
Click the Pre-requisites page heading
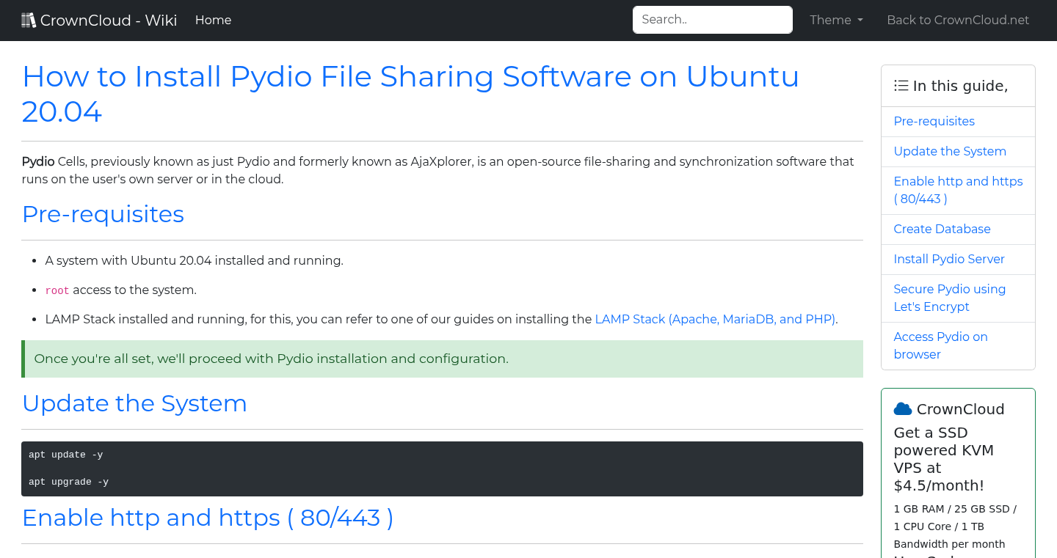point(103,214)
